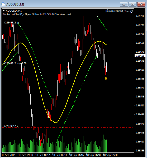The width and height of the screenshot is (147, 158).
Task: Click price label 0.89645 on scale
Action: (140, 61)
